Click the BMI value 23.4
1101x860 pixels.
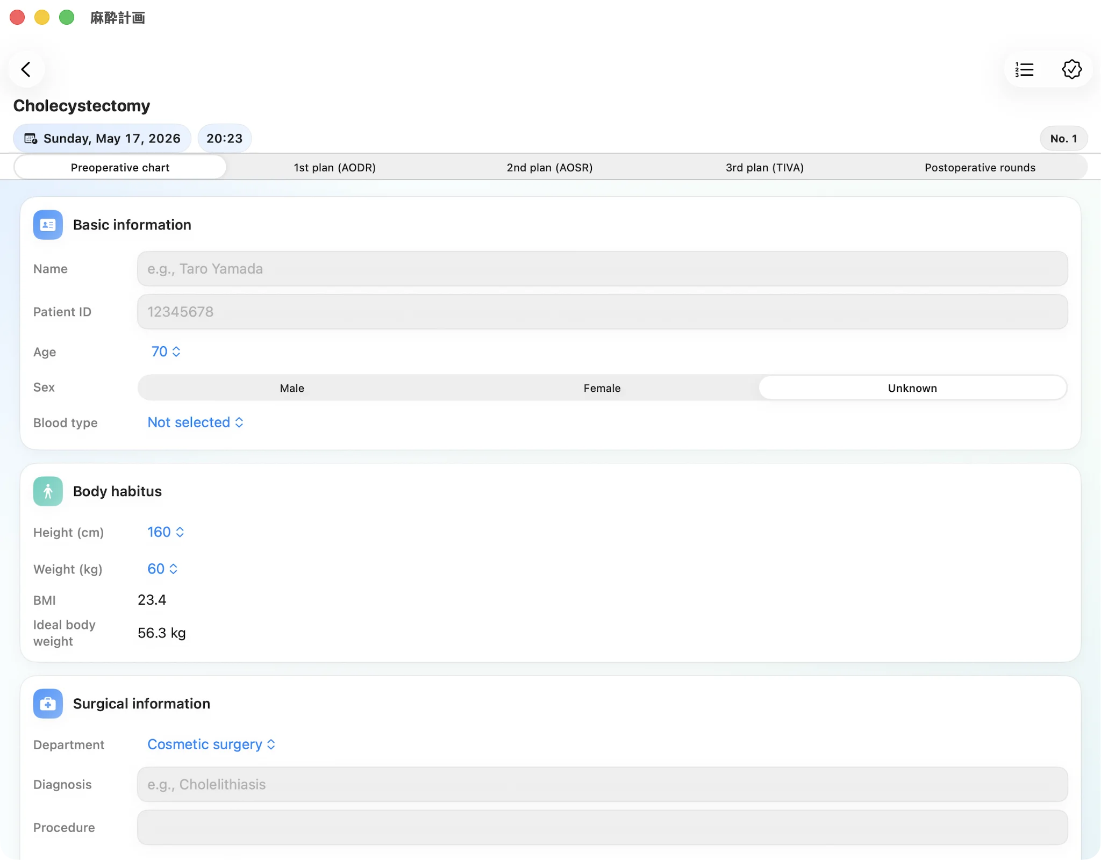(152, 600)
